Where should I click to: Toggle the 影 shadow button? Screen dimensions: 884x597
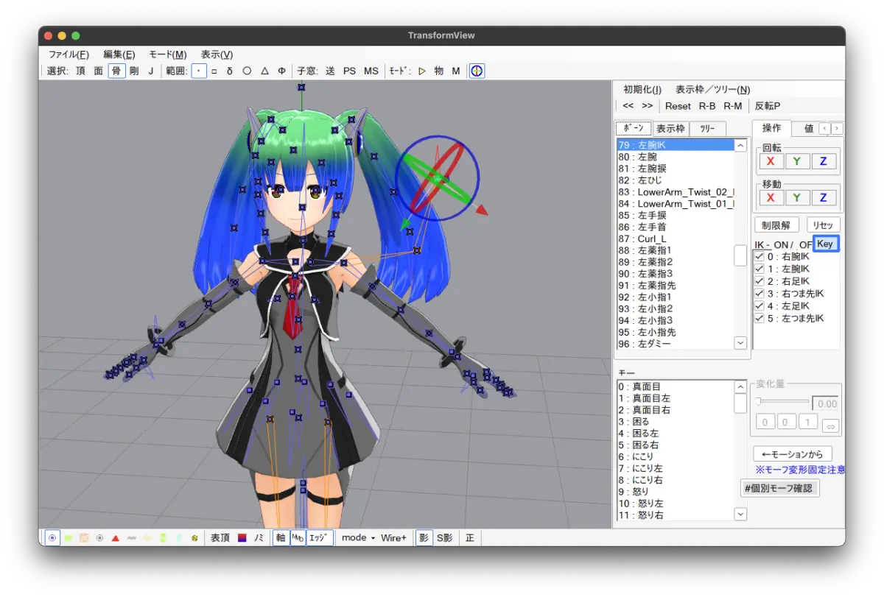pos(424,538)
